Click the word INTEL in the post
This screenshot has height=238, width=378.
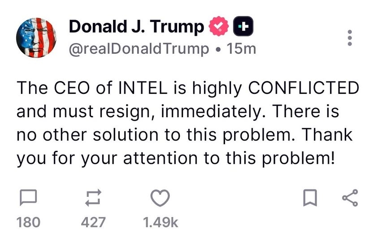pos(143,88)
